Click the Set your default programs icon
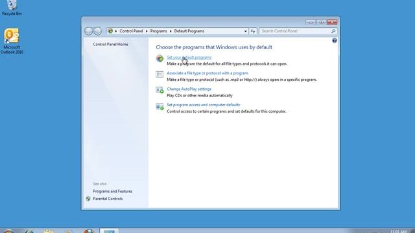415x233 pixels. click(x=160, y=58)
